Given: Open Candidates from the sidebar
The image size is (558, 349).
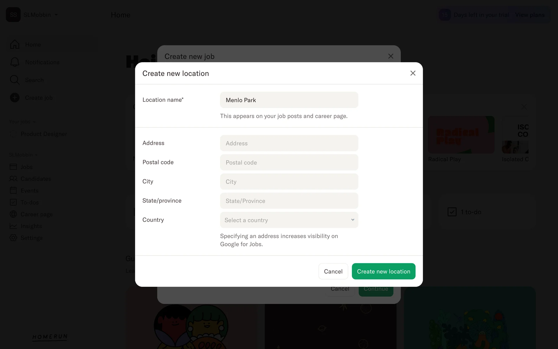Looking at the screenshot, I should [35, 179].
